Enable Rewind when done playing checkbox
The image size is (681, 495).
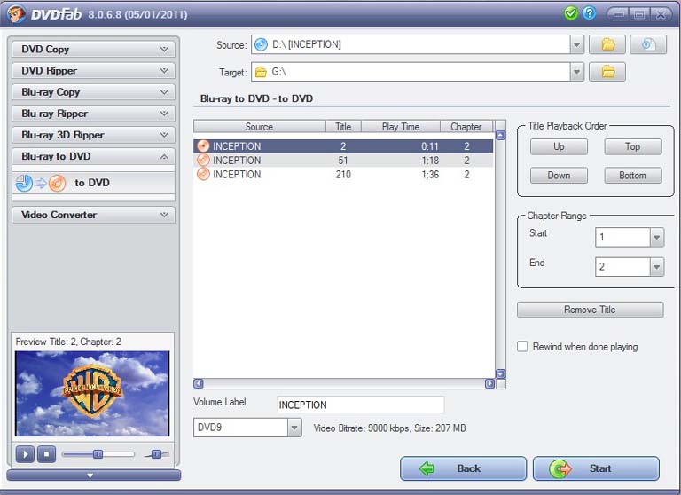point(522,346)
